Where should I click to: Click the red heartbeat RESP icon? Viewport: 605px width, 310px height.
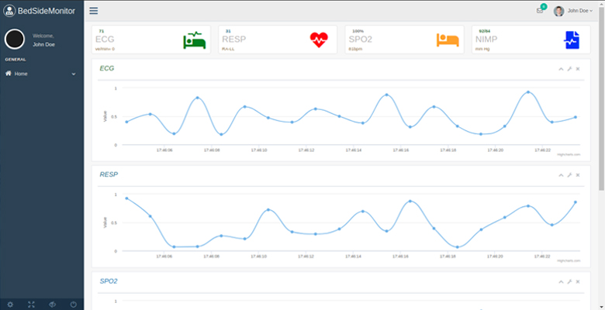(x=319, y=40)
